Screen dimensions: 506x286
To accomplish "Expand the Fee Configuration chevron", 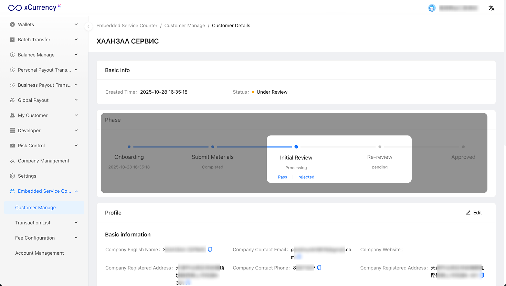I will coord(76,238).
